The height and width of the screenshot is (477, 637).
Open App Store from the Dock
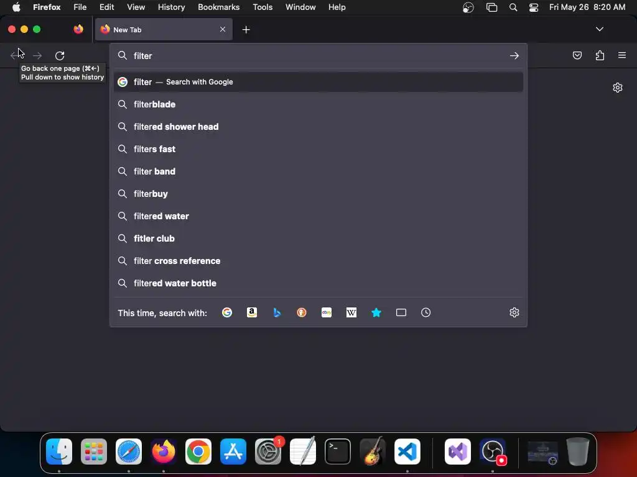click(x=233, y=452)
